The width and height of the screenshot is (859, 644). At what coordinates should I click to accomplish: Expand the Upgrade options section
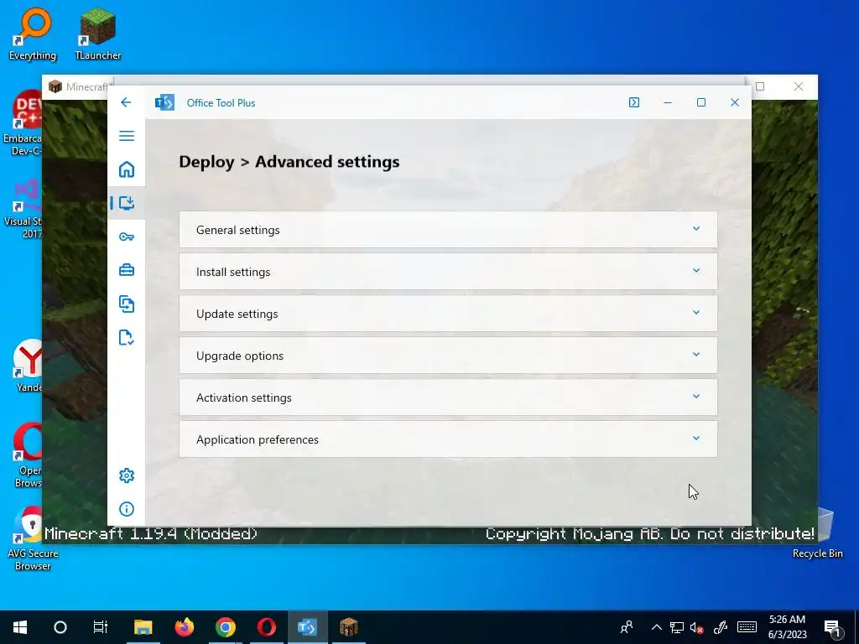(448, 356)
